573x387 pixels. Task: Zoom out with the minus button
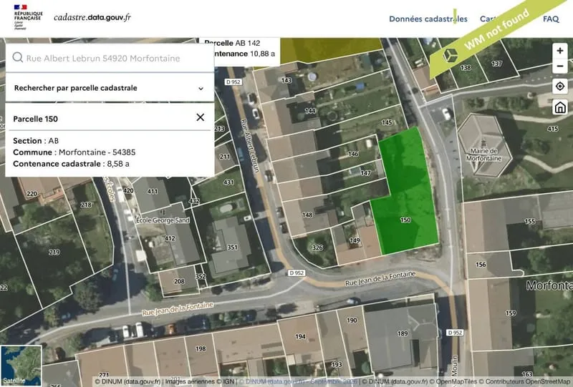click(560, 67)
